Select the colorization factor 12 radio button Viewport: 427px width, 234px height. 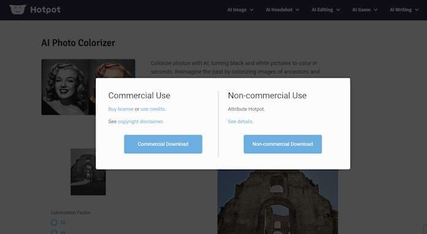(x=54, y=222)
